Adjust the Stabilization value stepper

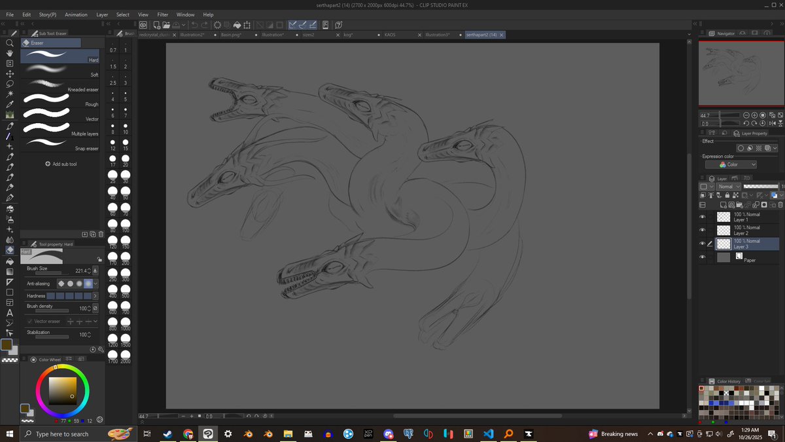coord(90,335)
